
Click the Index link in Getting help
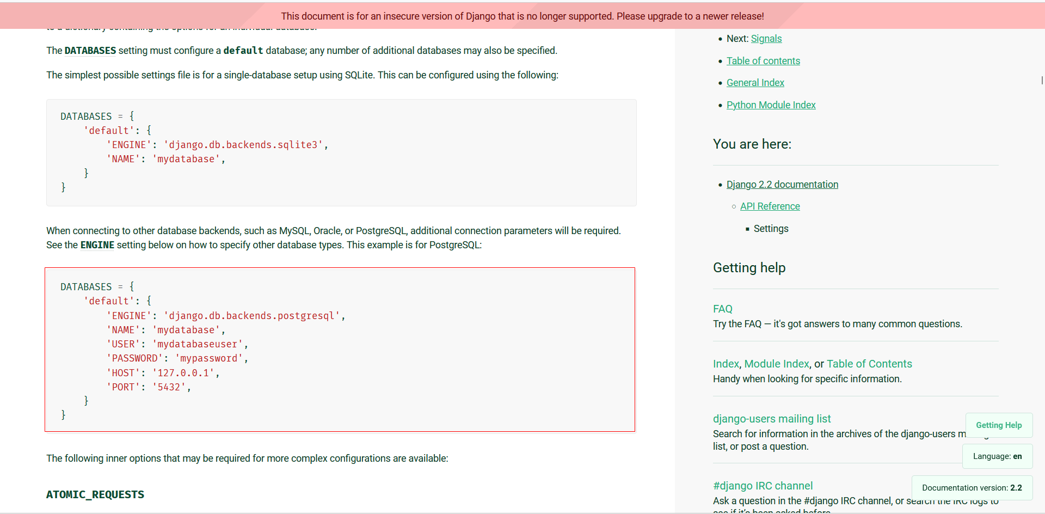click(x=726, y=364)
